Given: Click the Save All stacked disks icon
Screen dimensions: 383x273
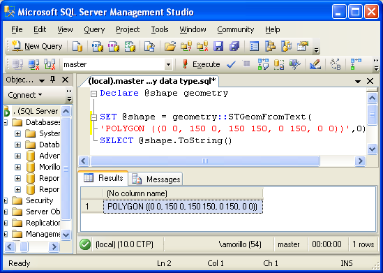Looking at the screenshot, I should click(x=234, y=46).
